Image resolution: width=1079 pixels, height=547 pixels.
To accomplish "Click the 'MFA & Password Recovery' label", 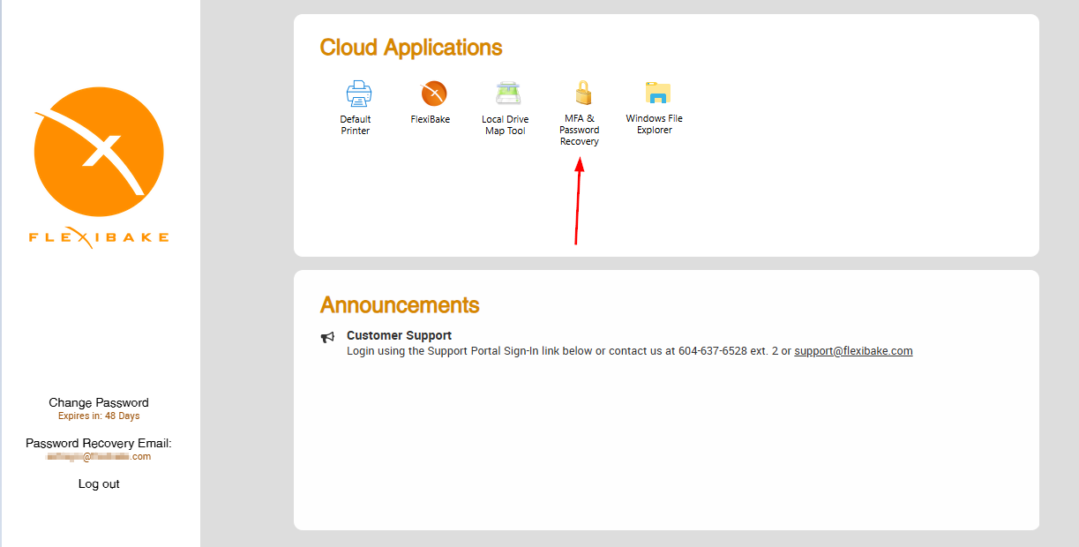I will [580, 130].
